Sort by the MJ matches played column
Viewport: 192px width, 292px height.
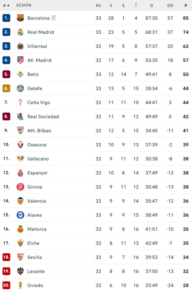click(98, 5)
